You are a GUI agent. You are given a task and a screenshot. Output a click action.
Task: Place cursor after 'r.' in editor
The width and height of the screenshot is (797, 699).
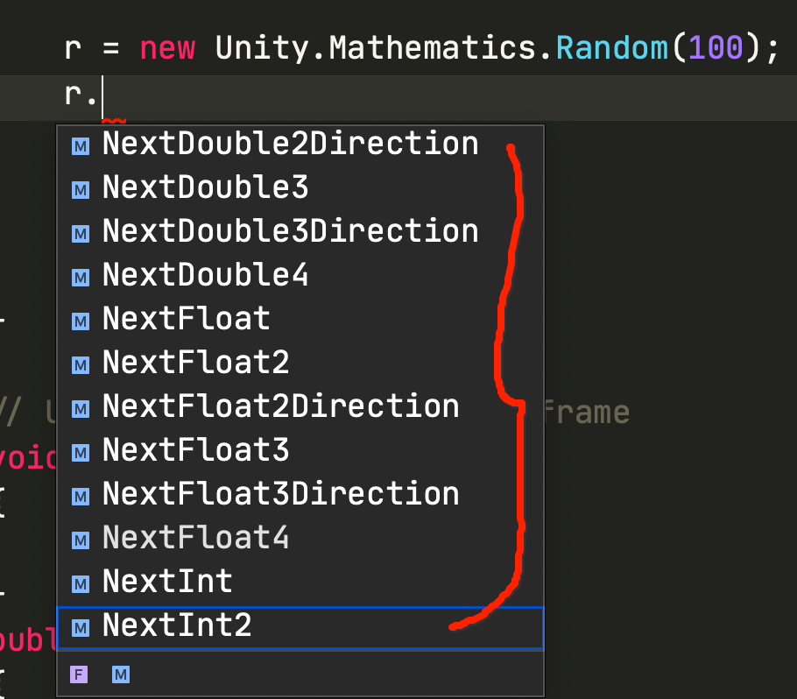click(103, 95)
